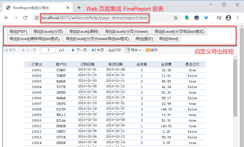Open a new browser tab

pos(79,8)
